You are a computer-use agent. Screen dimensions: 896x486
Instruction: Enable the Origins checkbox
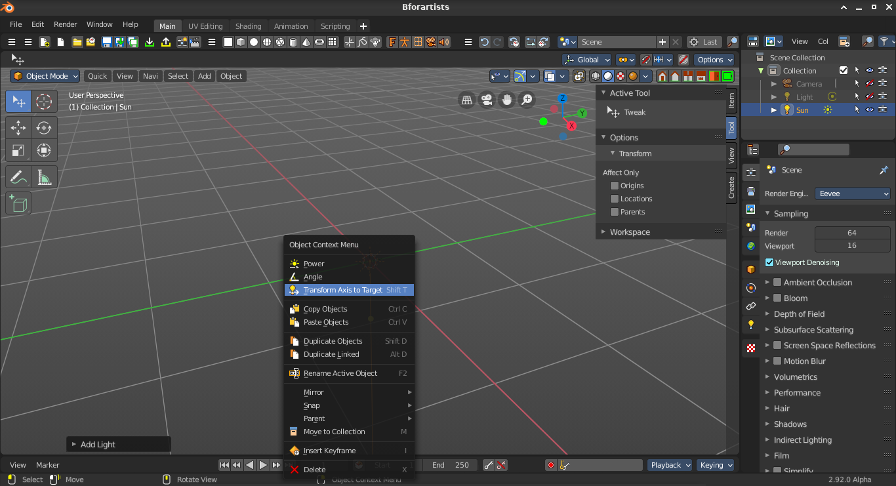[615, 186]
